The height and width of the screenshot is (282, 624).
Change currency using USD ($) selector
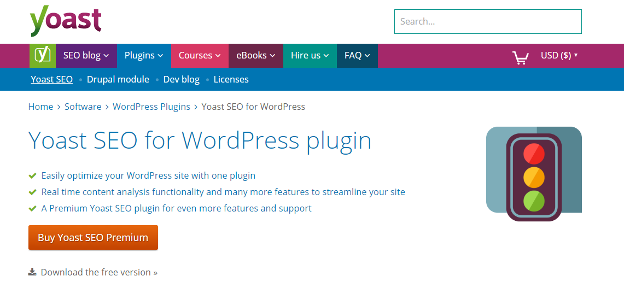[x=559, y=55]
